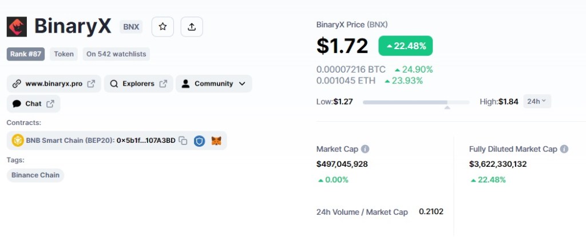The width and height of the screenshot is (586, 241).
Task: Click the low-high price range bar
Action: [x=416, y=102]
